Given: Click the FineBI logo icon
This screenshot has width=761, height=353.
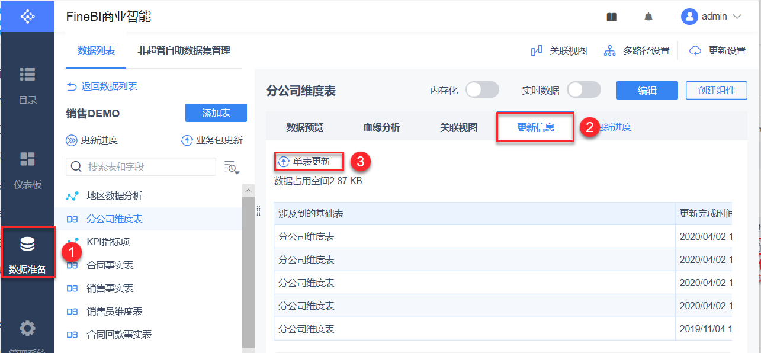Looking at the screenshot, I should (x=27, y=17).
